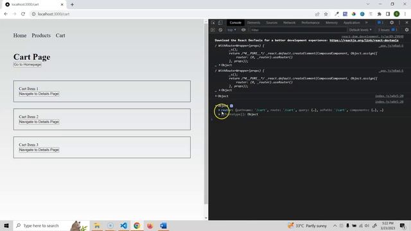The image size is (411, 231).
Task: Open the Extensions puzzle icon
Action: click(x=379, y=14)
